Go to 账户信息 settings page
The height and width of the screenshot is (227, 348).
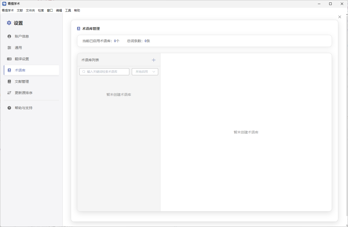tap(22, 36)
